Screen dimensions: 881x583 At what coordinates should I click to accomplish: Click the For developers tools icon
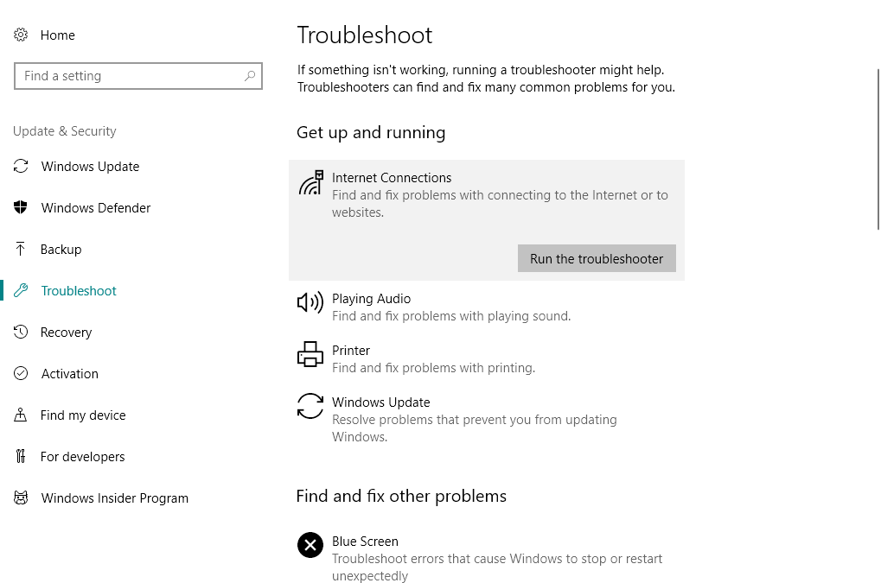21,457
